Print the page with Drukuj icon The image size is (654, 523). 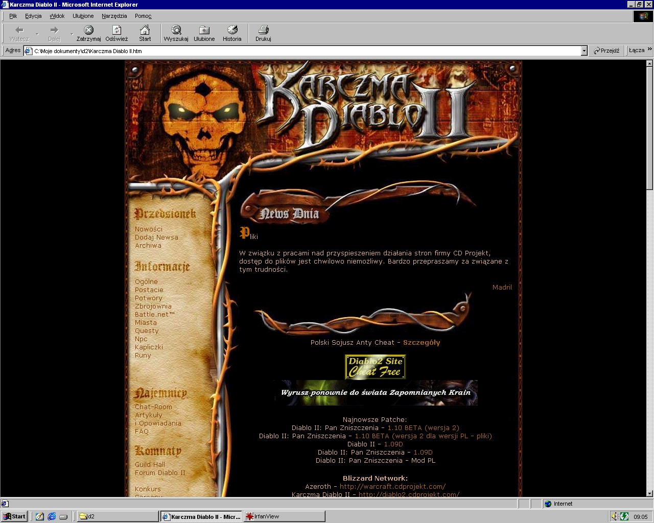pyautogui.click(x=263, y=33)
